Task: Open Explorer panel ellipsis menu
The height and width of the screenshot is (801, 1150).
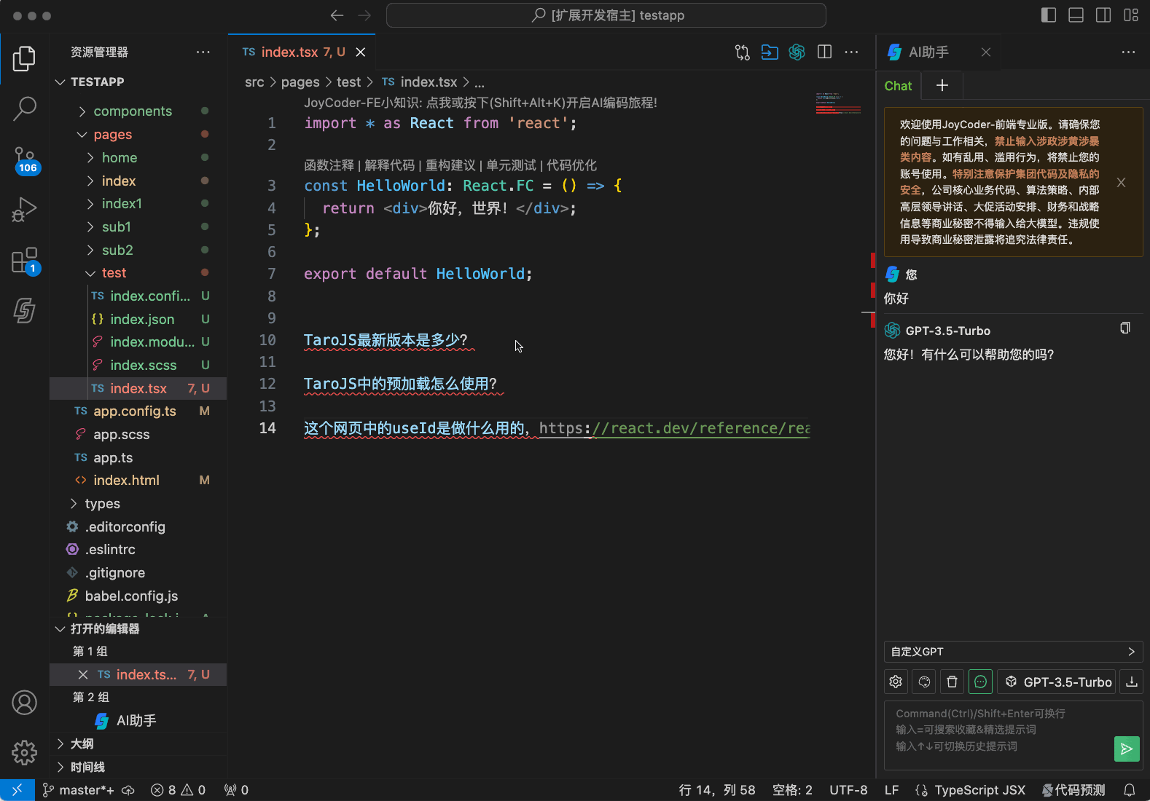Action: tap(203, 52)
